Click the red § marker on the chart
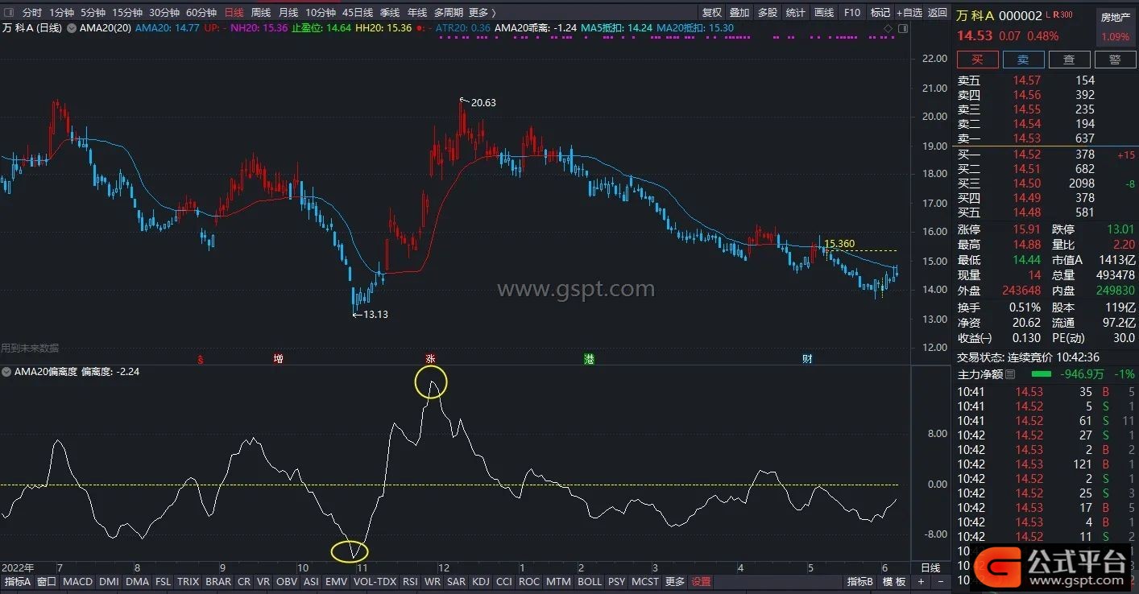 [x=201, y=359]
